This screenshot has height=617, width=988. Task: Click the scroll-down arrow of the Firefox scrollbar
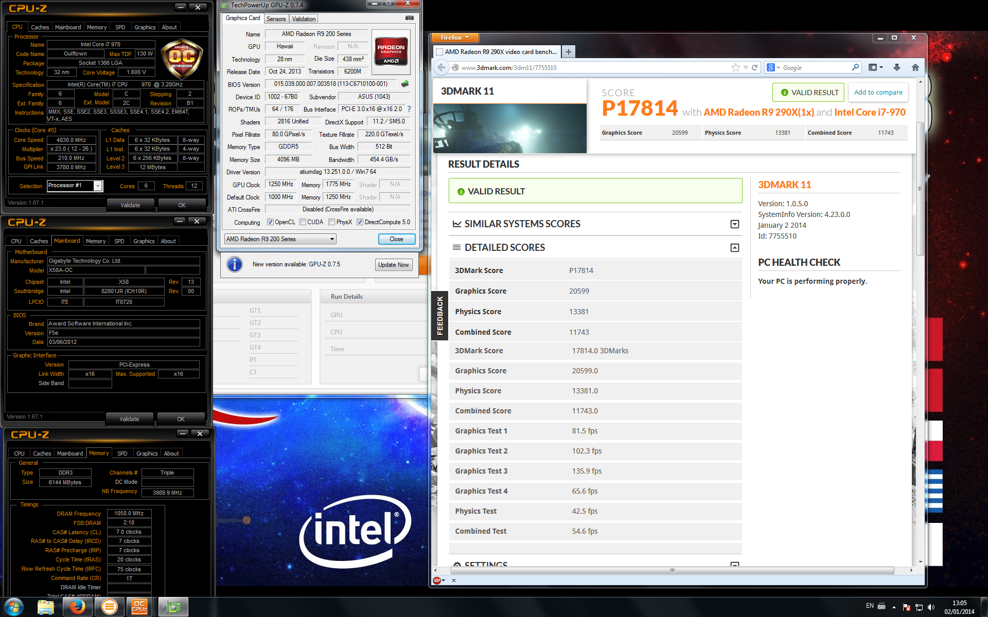tap(920, 562)
